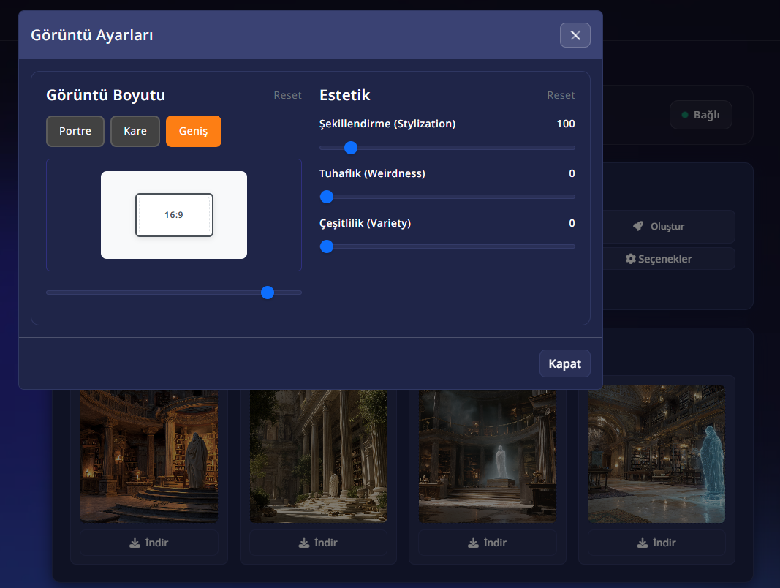Click the Stylization value 100
This screenshot has width=780, height=588.
click(x=566, y=124)
